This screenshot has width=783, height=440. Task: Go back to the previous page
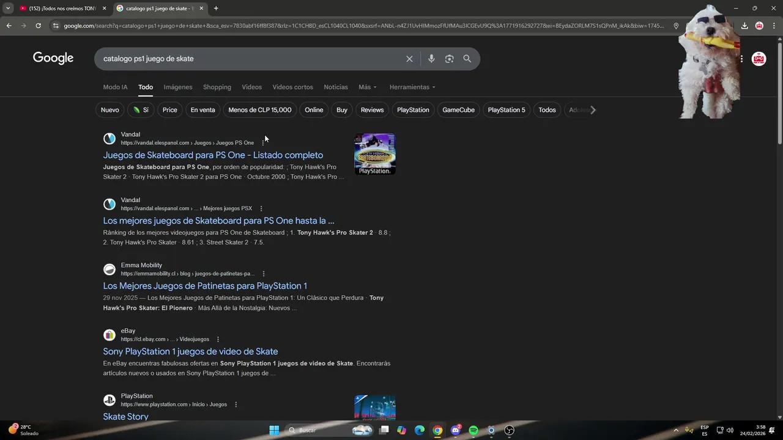9,26
